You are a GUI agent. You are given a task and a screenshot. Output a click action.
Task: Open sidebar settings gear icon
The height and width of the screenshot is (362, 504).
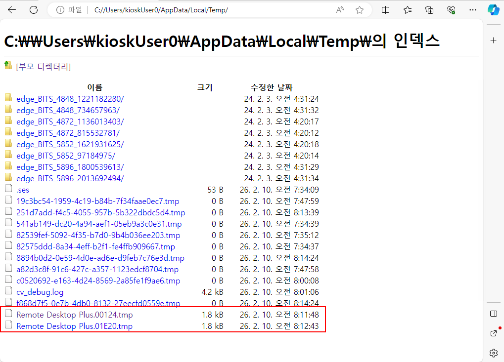pyautogui.click(x=493, y=353)
